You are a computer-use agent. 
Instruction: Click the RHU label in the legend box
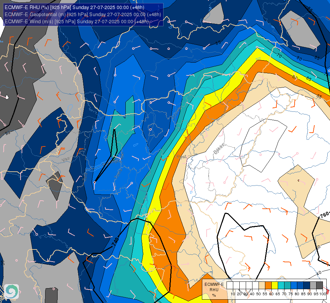tap(214, 290)
